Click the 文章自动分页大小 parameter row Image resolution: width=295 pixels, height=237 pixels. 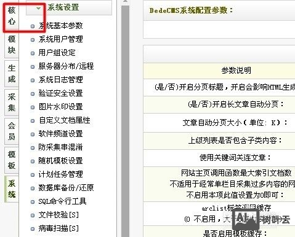[x=219, y=123]
